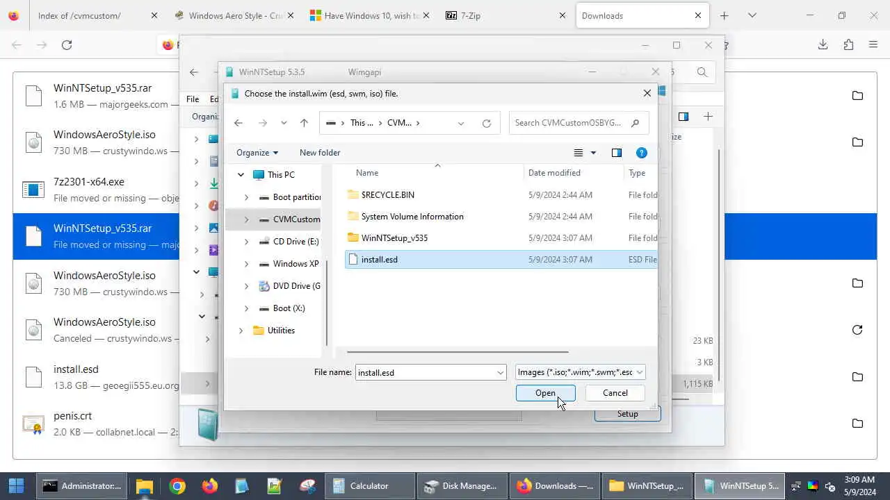Switch to Calculator in taskbar

coord(370,486)
